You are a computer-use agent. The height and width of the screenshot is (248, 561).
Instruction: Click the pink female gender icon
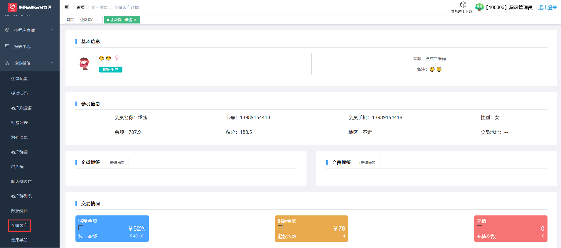[x=117, y=58]
